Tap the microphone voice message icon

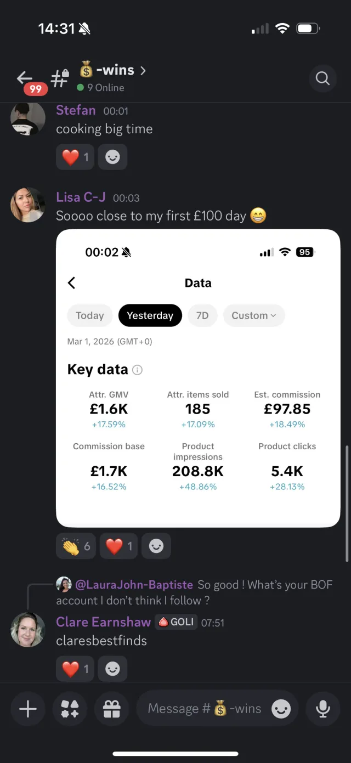[x=323, y=709]
